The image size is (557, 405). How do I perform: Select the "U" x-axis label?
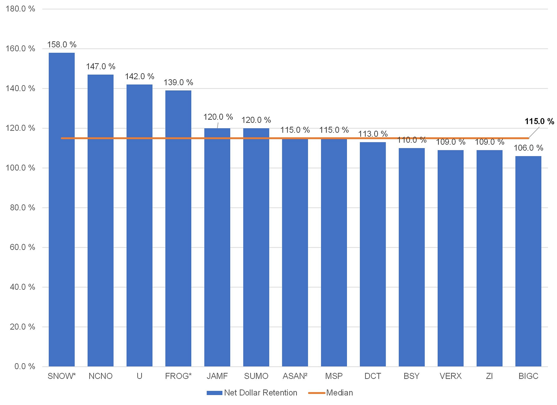140,376
